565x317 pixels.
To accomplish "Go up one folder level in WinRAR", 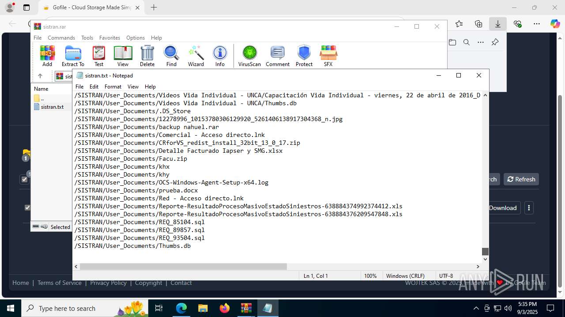I will point(40,76).
